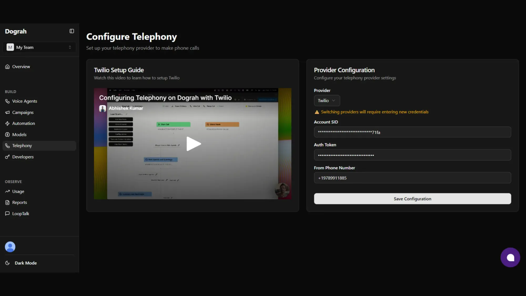Collapse sidebar with panel toggle icon
This screenshot has height=296, width=526.
(x=72, y=31)
